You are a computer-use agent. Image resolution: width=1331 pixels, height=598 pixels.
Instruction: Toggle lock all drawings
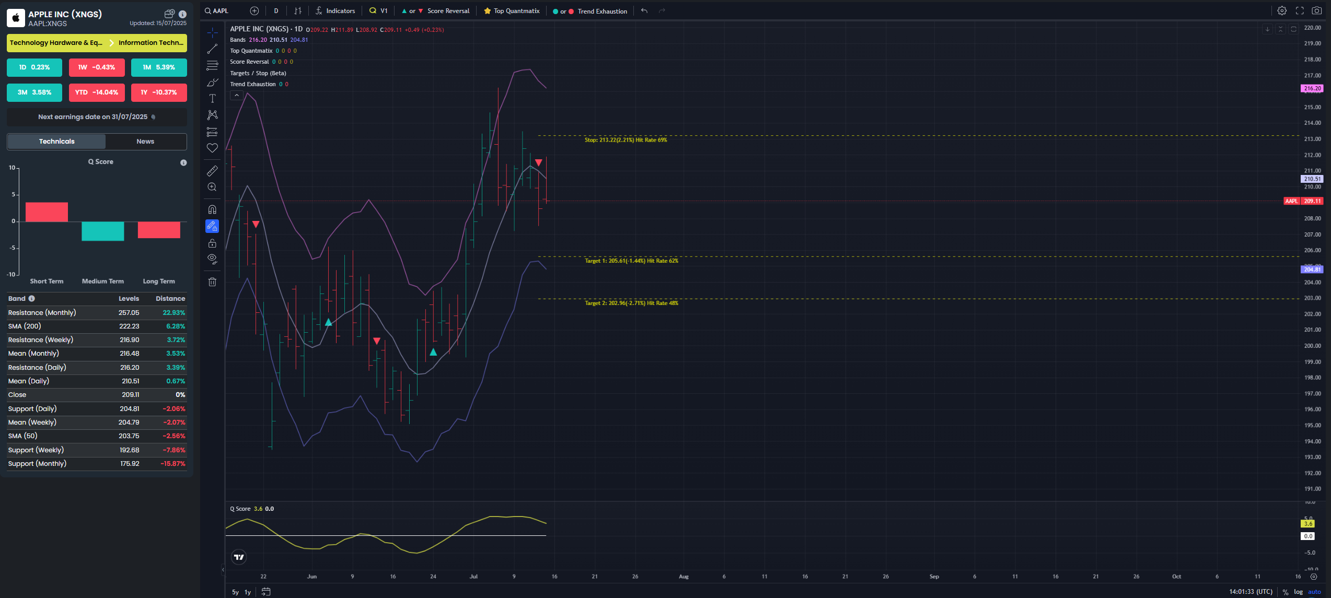click(x=212, y=243)
